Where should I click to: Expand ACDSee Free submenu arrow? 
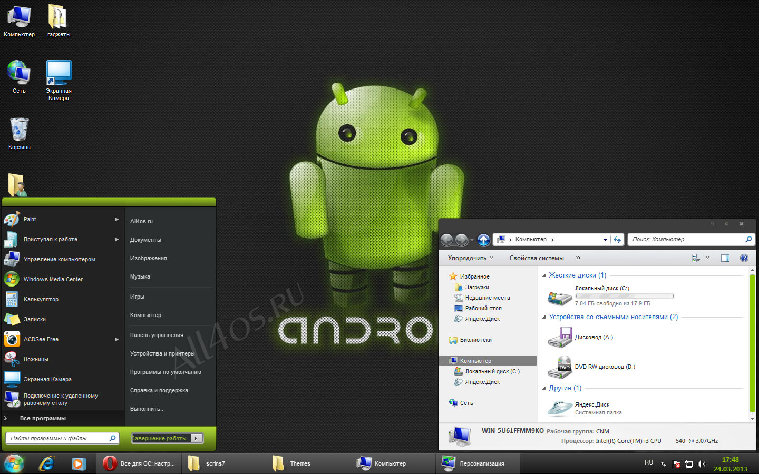(116, 339)
